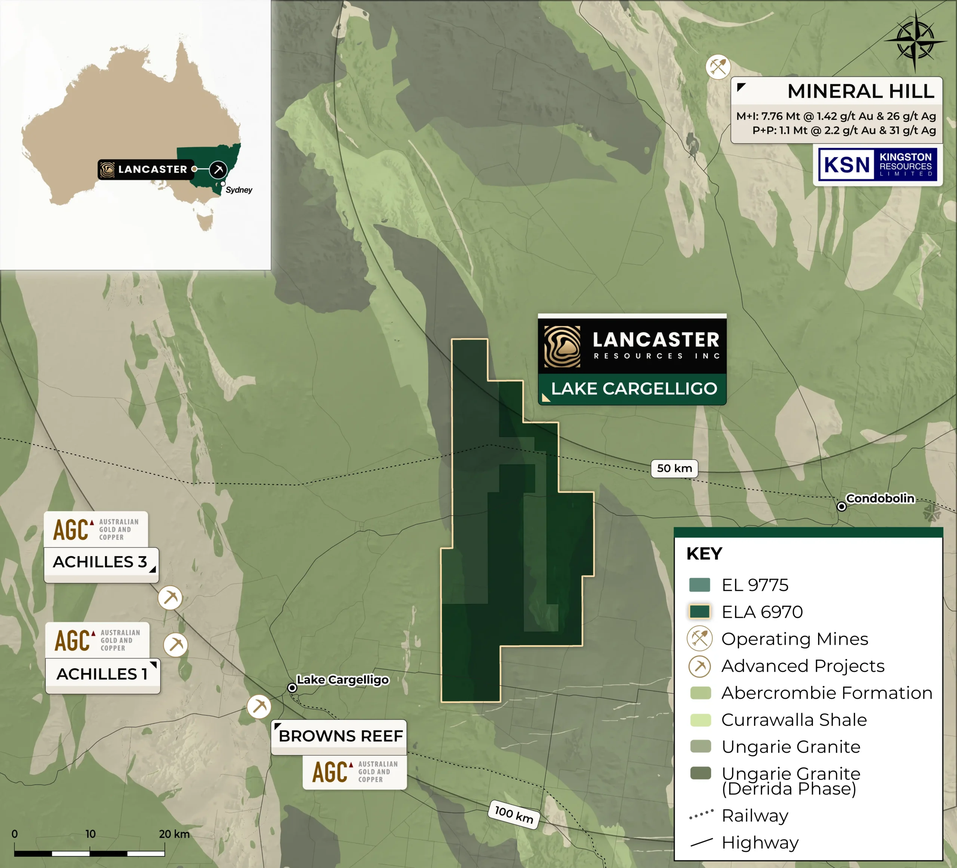Click the Achilles 3 pickaxe marker
This screenshot has width=957, height=868.
click(x=170, y=598)
